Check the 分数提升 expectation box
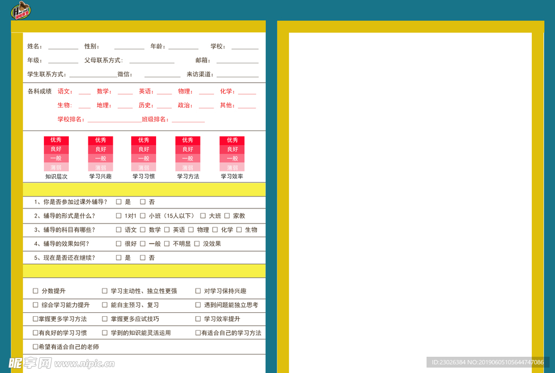 (34, 291)
